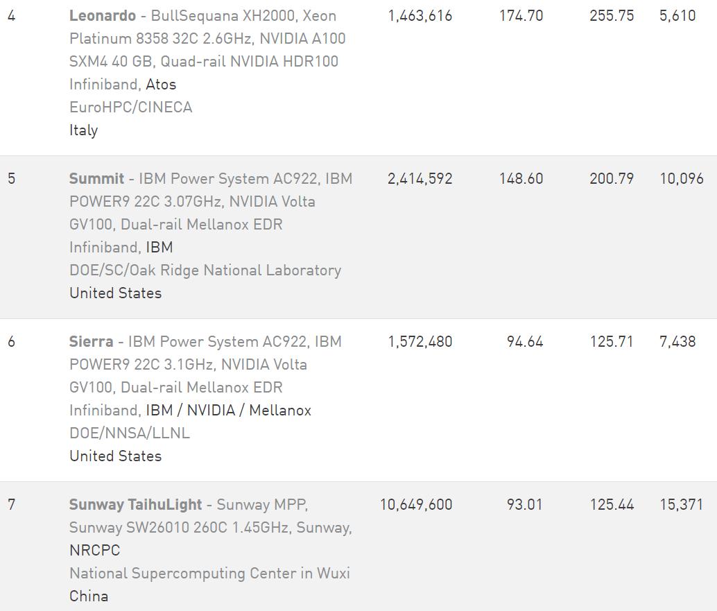Click the China country text

89,596
